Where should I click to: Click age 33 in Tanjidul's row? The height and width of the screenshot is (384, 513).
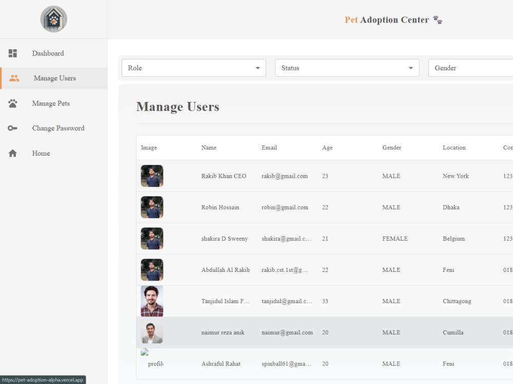click(325, 301)
